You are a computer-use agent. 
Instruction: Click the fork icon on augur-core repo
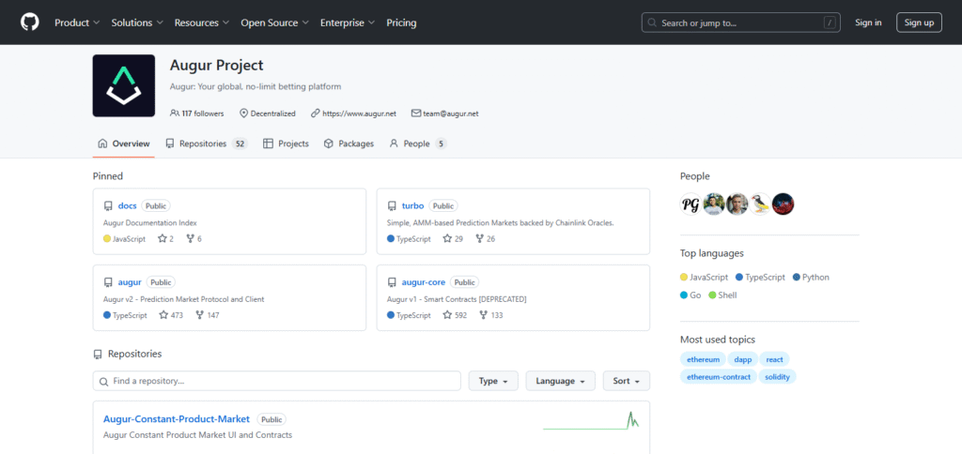tap(483, 315)
